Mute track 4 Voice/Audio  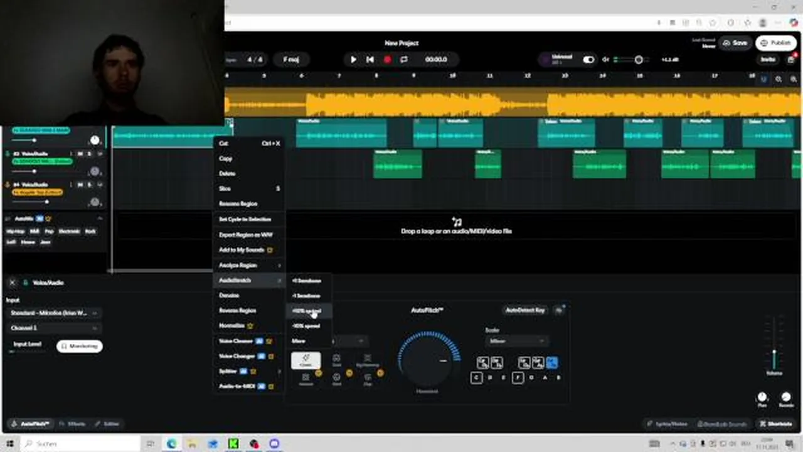pos(80,185)
